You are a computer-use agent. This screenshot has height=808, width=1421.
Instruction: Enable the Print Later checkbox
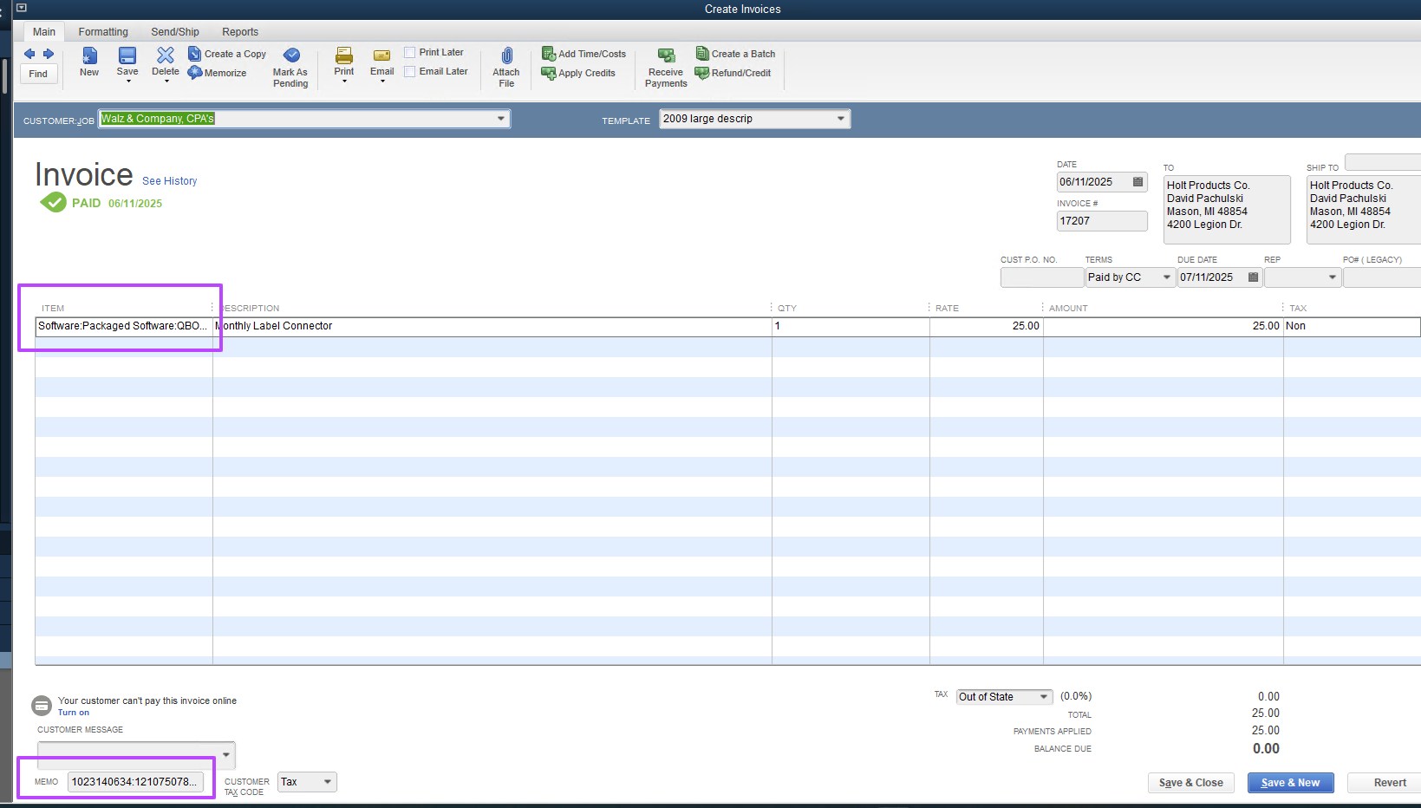[410, 53]
